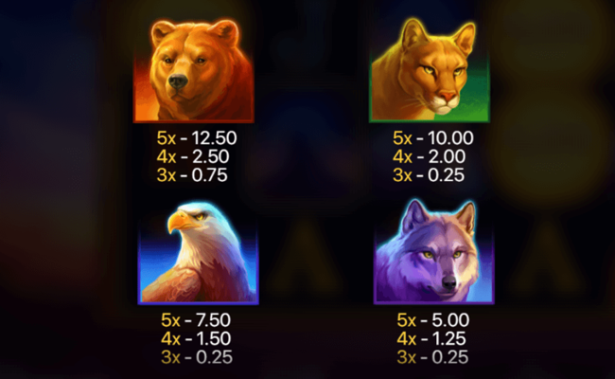Select the wolf 5x - 5.00 payout
The image size is (615, 379).
tap(433, 320)
